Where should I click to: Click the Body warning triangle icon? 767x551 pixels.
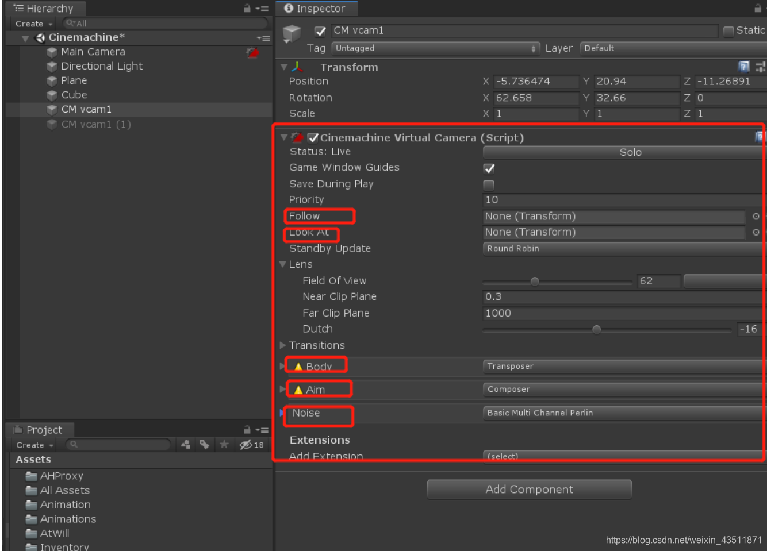coord(298,367)
